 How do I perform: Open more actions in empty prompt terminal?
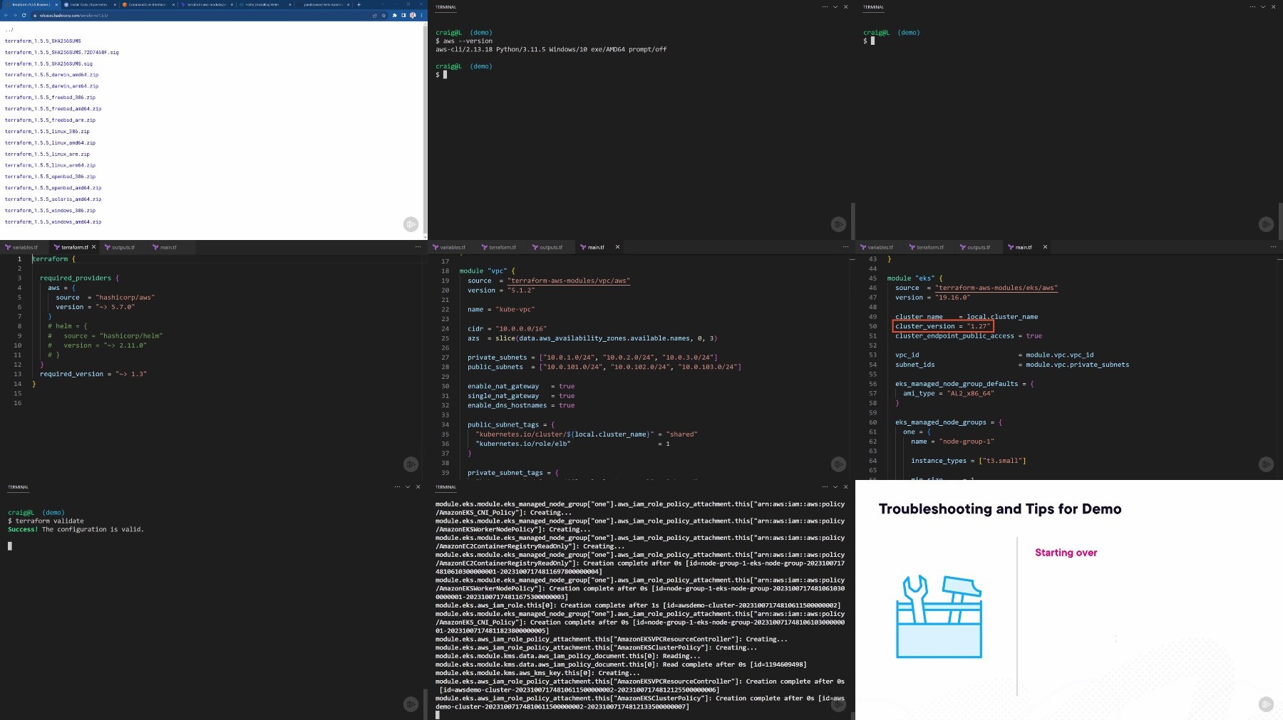click(x=1252, y=7)
